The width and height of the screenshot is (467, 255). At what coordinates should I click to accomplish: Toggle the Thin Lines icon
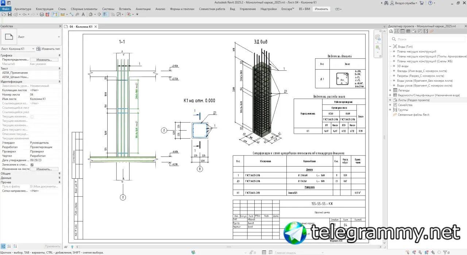[x=105, y=14]
